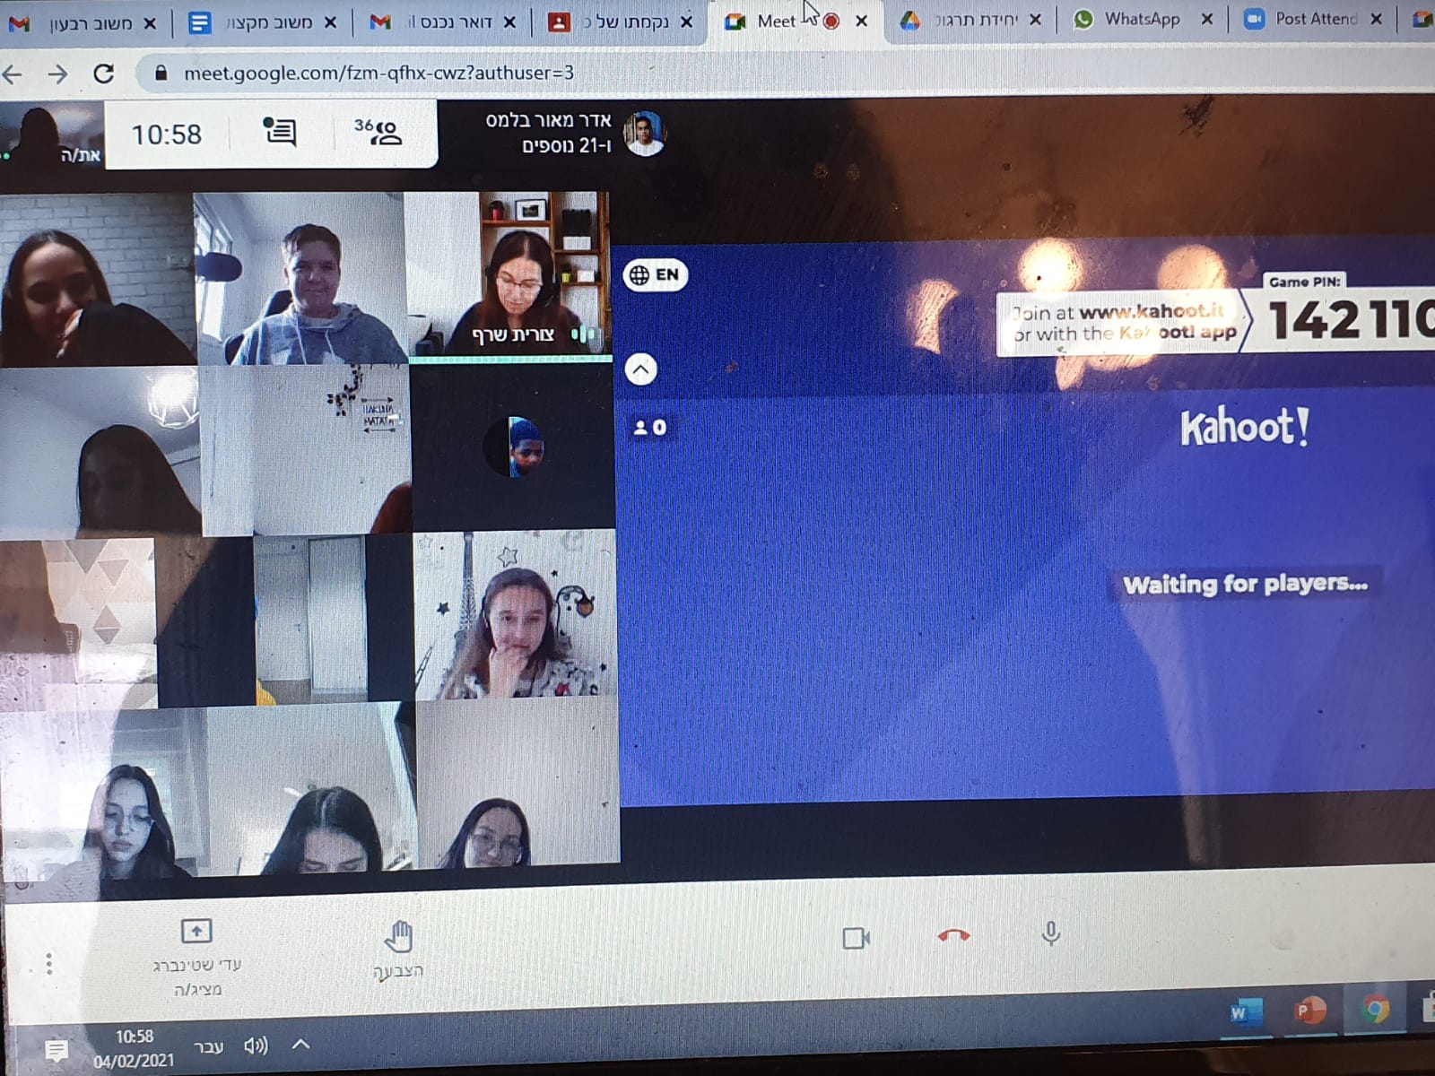Click the padlock site info icon
Viewport: 1435px width, 1076px height.
point(161,73)
